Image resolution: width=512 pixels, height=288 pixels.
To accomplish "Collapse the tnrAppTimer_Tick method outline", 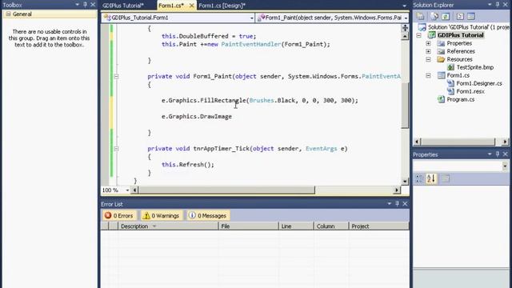I will coord(116,149).
